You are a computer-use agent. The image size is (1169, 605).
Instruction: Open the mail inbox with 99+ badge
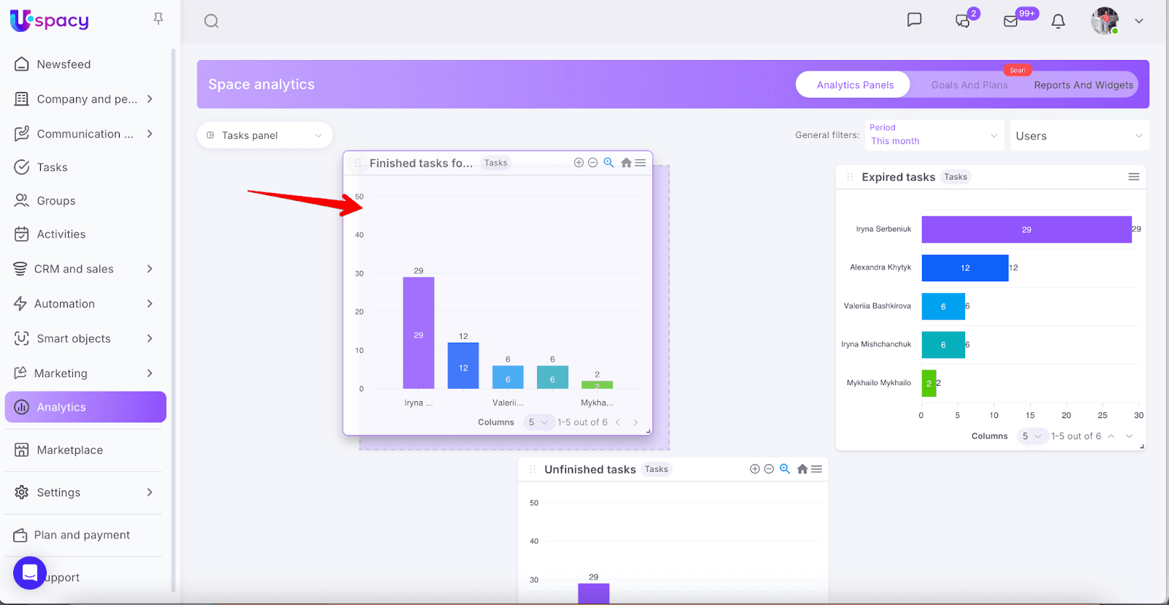coord(1010,21)
